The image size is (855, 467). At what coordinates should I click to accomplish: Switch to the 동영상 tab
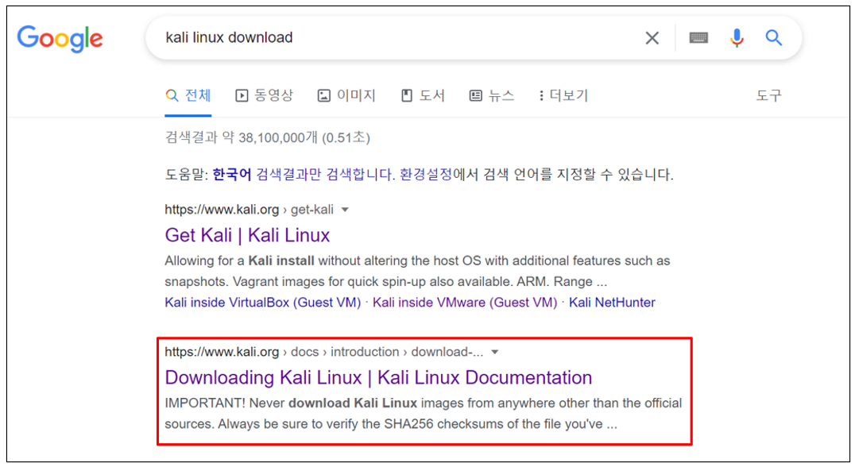click(265, 95)
